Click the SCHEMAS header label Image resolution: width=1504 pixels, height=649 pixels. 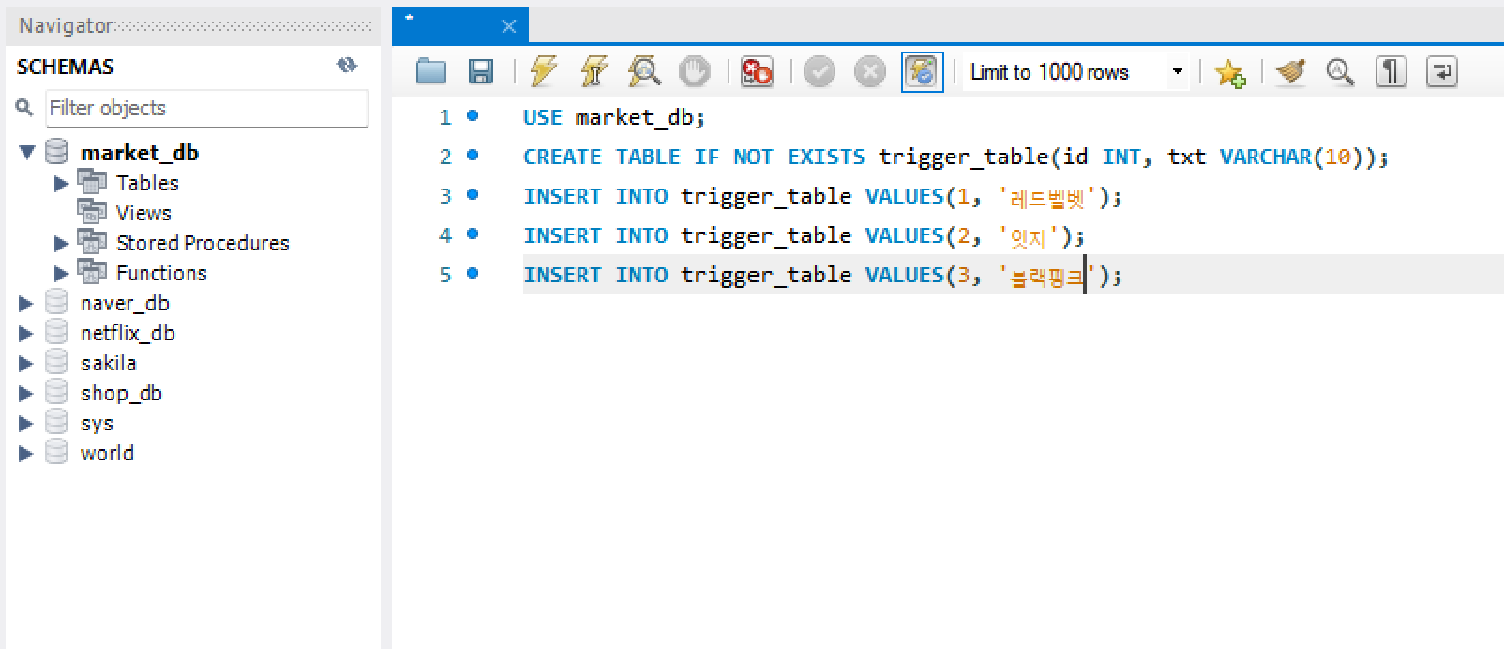[x=65, y=67]
